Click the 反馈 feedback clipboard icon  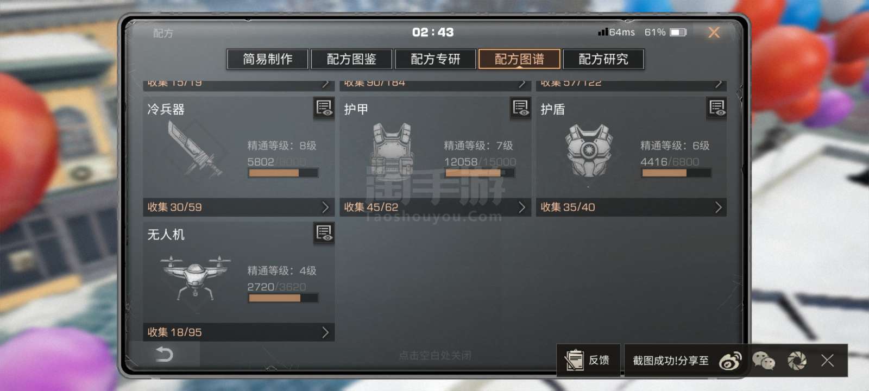pos(574,361)
